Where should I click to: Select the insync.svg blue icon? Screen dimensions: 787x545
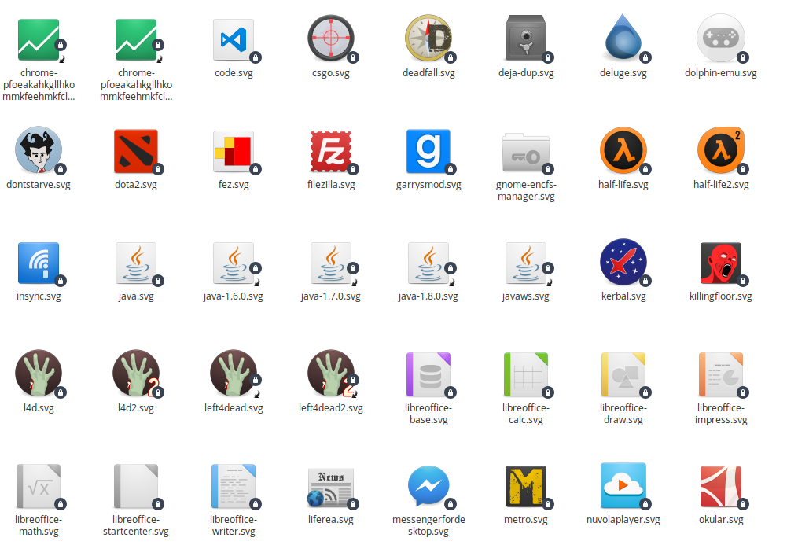tap(39, 263)
